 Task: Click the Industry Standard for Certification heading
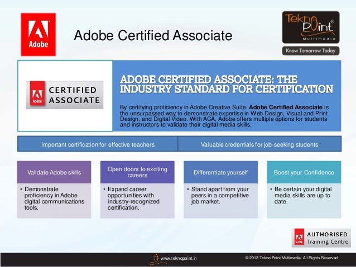point(227,84)
